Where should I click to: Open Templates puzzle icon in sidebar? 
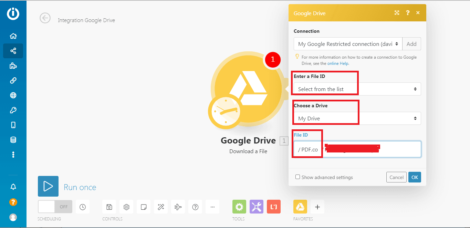(13, 66)
